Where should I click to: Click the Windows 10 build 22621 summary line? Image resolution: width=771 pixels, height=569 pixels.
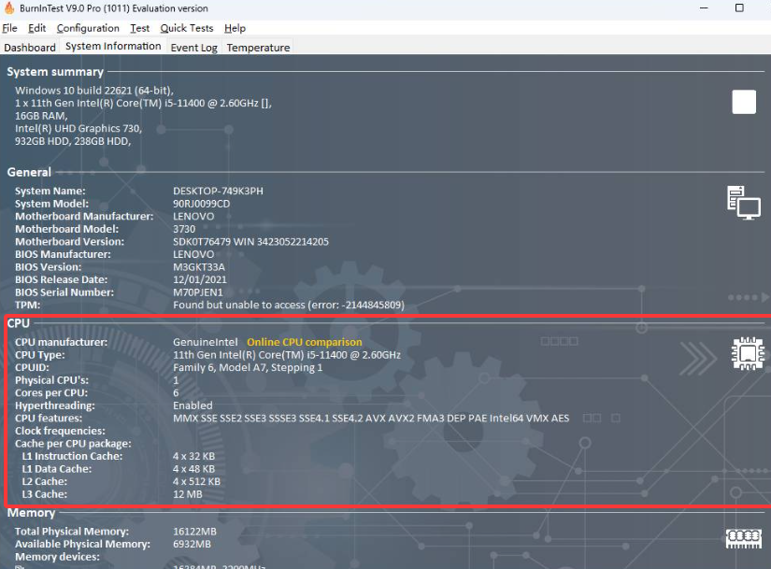(x=93, y=91)
